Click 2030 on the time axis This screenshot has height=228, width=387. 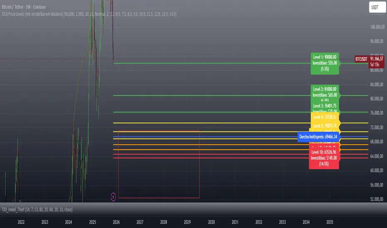coord(211,222)
